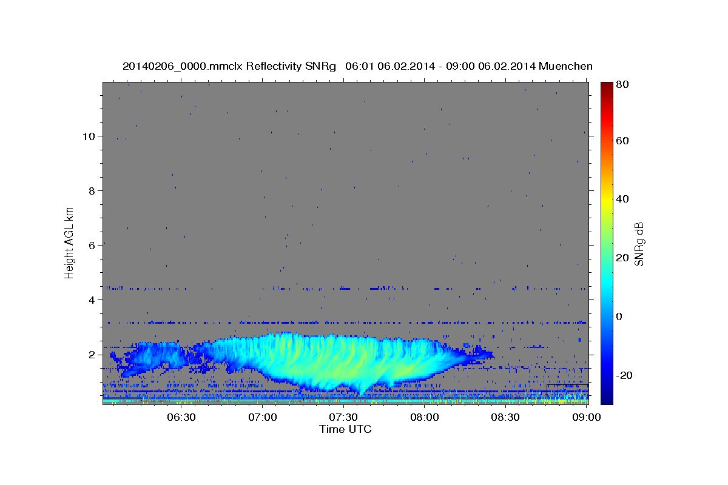Click the colorbar value 40

coord(624,199)
